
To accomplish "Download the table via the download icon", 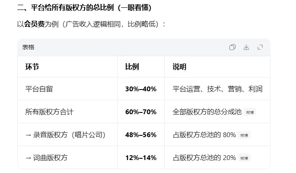I will [246, 47].
